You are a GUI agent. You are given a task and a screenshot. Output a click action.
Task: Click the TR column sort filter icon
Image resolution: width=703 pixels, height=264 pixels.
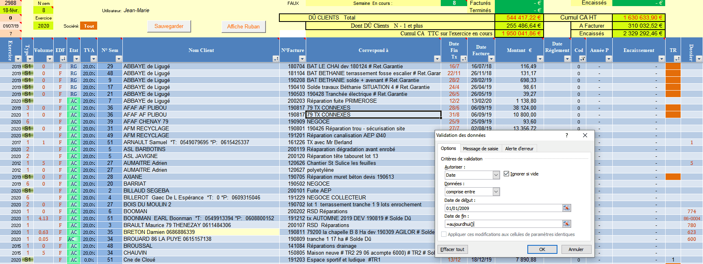[677, 59]
